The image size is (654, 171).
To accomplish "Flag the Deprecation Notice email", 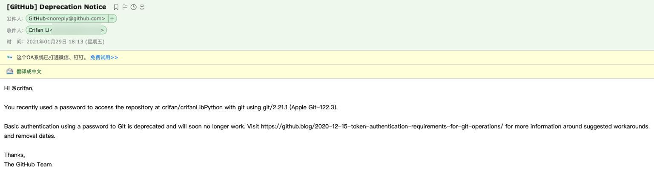I will coord(125,7).
